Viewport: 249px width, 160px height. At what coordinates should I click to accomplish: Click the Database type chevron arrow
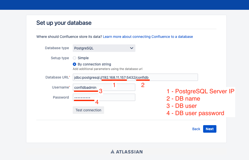131,48
